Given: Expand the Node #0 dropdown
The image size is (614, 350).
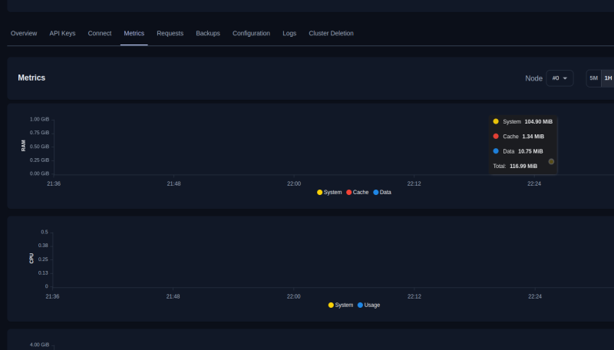Looking at the screenshot, I should point(560,78).
